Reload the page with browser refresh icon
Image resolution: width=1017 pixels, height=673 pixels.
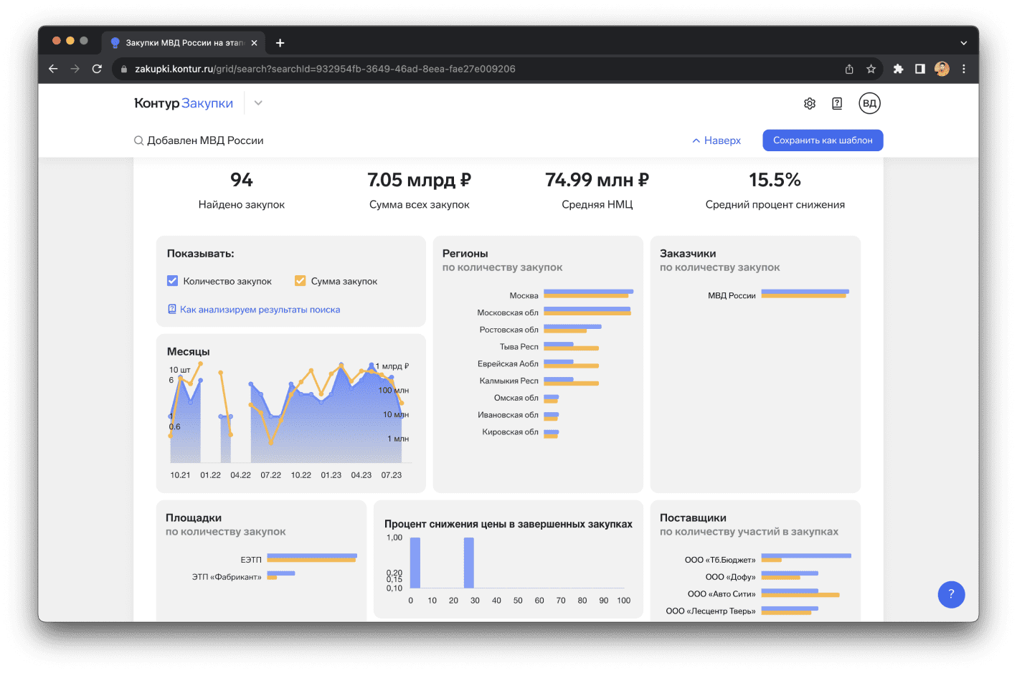97,69
